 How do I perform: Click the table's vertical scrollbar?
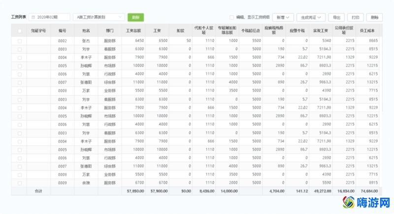(381, 74)
